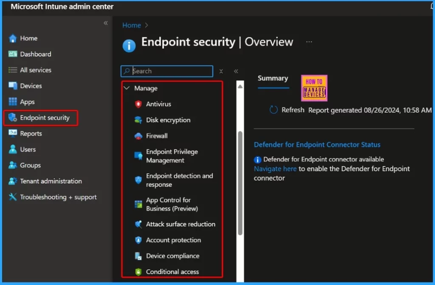Click the blue info icon beside page title
Screen dimensions: 435x285
129,45
